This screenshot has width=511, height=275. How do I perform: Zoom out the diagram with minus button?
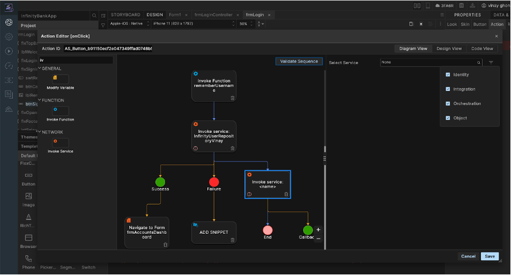[x=318, y=238]
